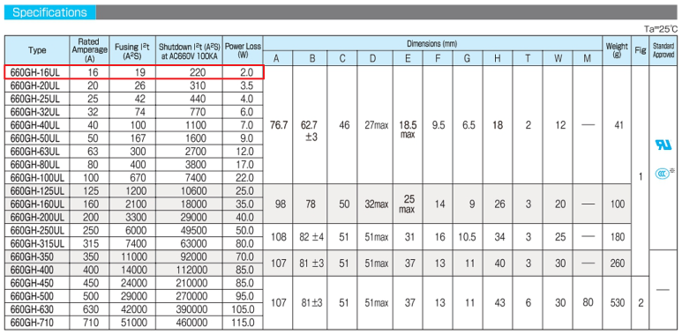This screenshot has height=334, width=682.
Task: Click the 180 weight value
Action: point(618,237)
